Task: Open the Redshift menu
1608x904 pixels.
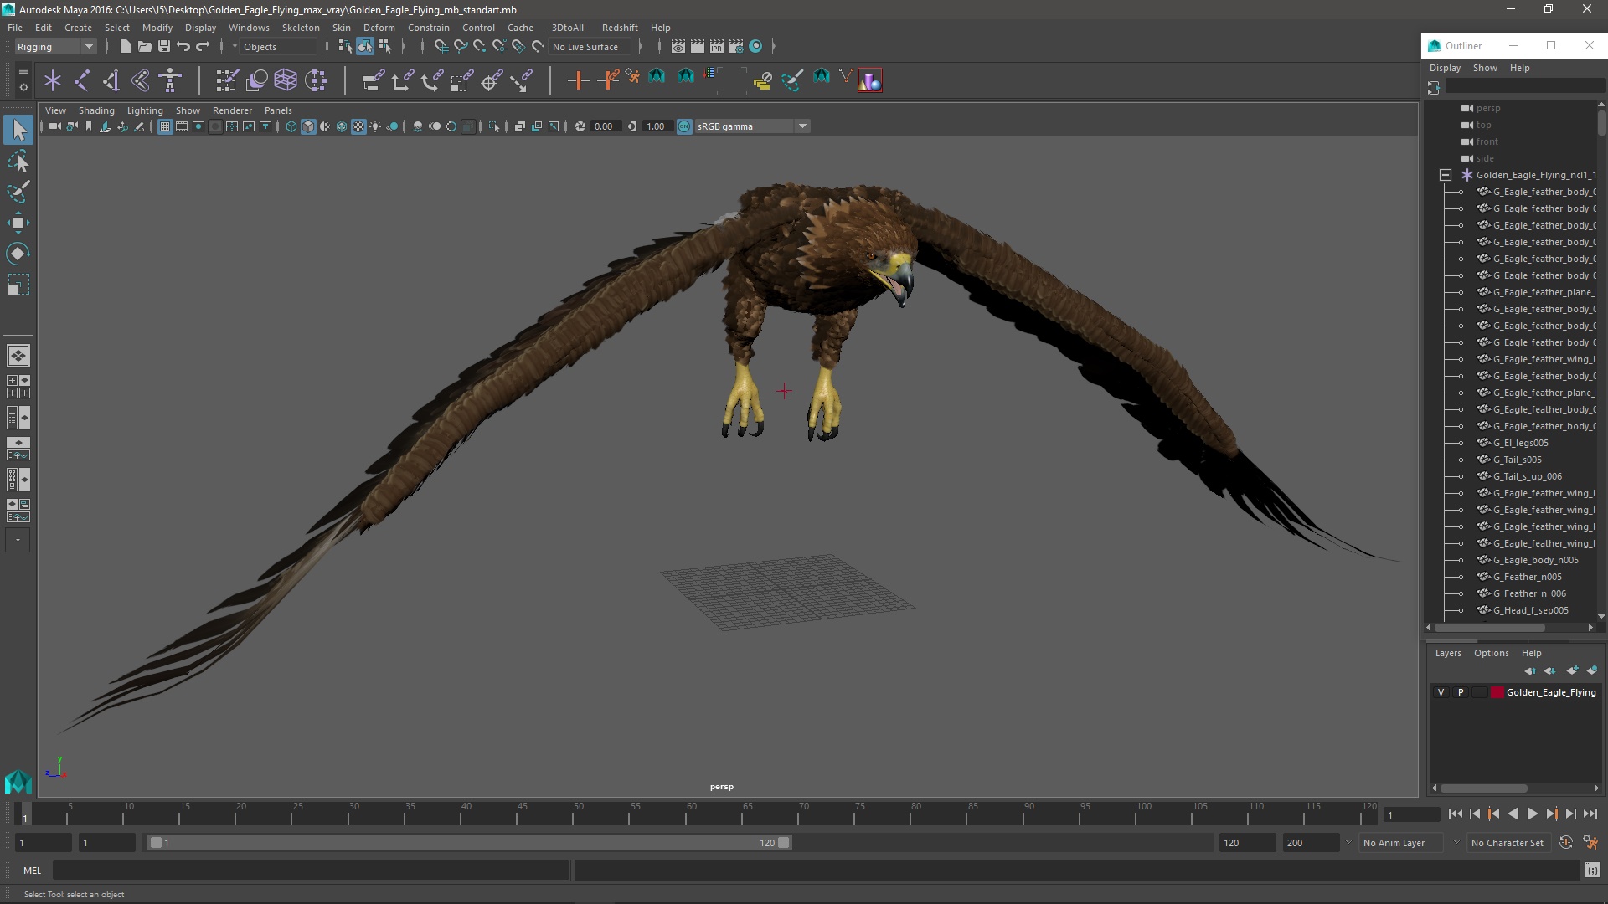Action: (x=620, y=28)
